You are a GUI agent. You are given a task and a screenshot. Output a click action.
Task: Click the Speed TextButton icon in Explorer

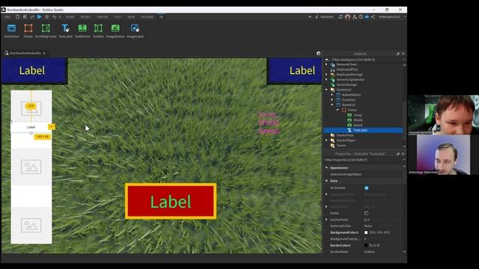click(x=350, y=125)
